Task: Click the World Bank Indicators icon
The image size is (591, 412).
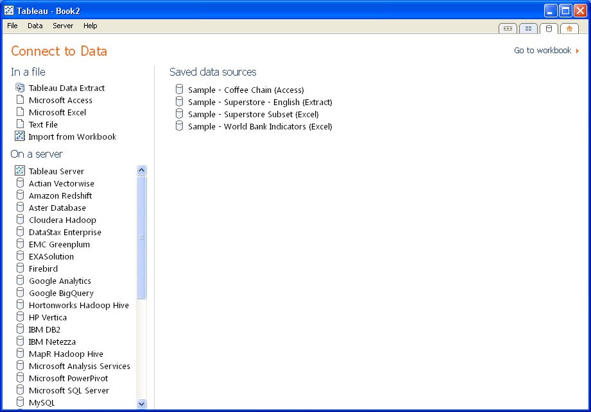Action: click(x=180, y=126)
